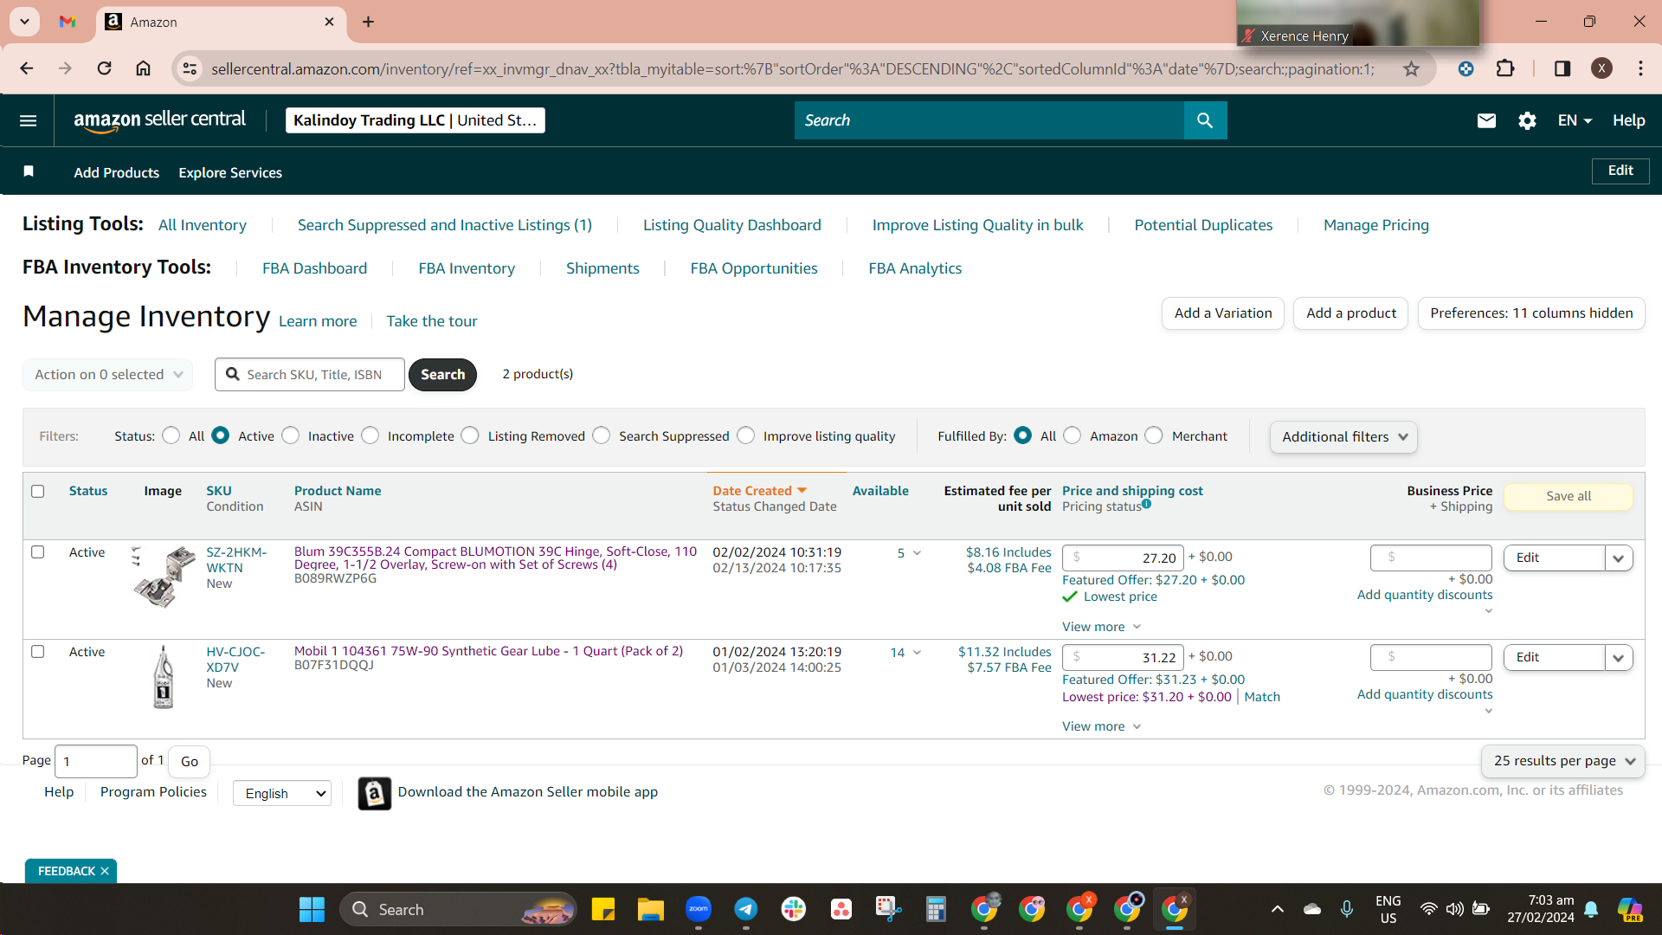The image size is (1662, 935).
Task: Open Search Suppressed and Inactive Listings
Action: click(x=445, y=225)
